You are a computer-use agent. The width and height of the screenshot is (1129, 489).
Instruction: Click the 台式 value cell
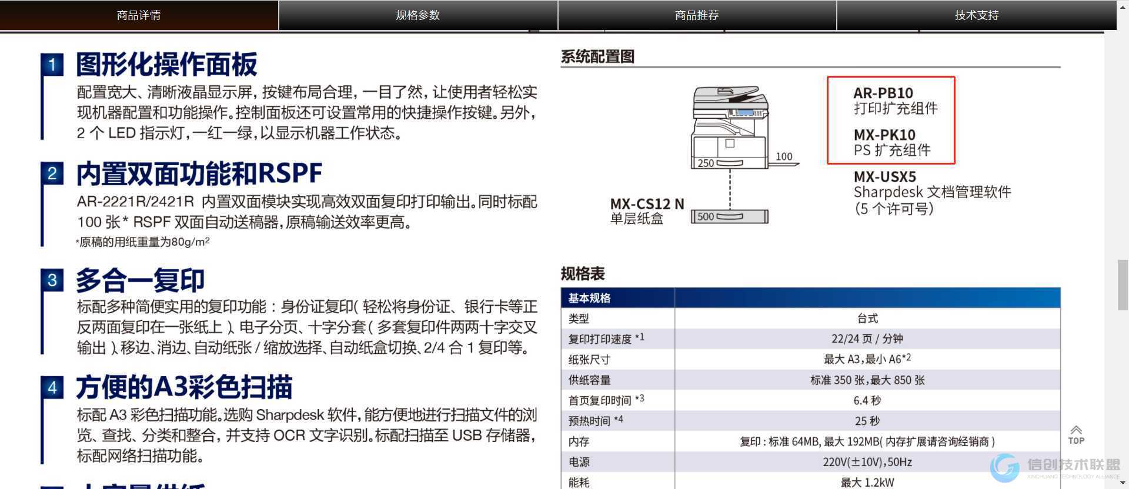tap(867, 319)
